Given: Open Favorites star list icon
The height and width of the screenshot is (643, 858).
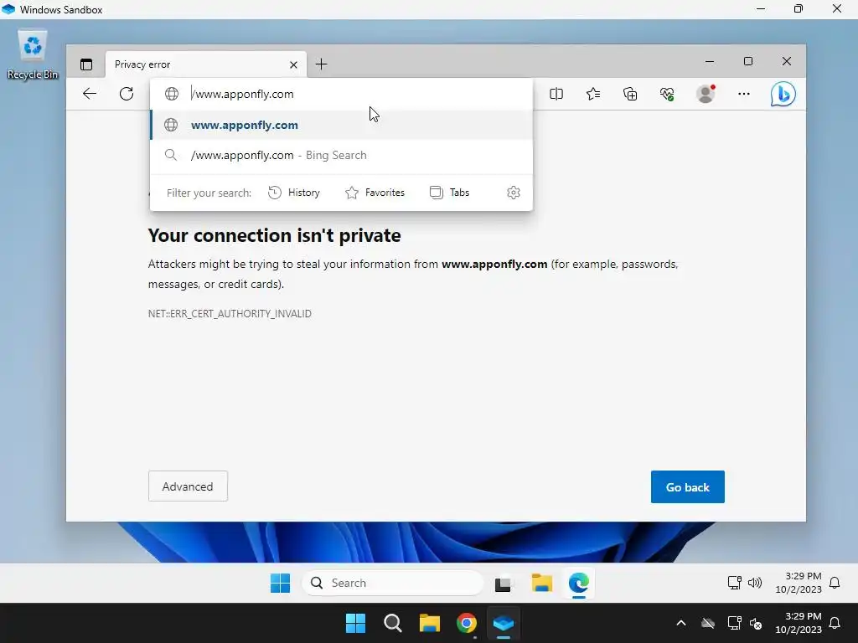Looking at the screenshot, I should tap(593, 94).
